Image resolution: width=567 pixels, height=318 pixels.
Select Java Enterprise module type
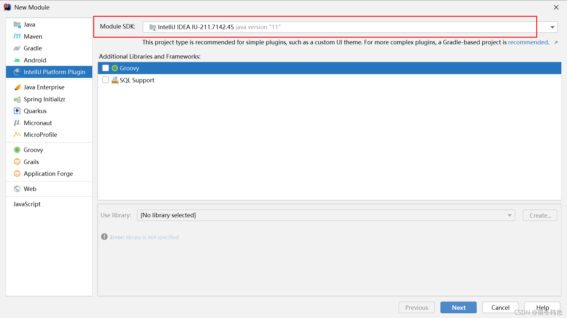pos(49,87)
